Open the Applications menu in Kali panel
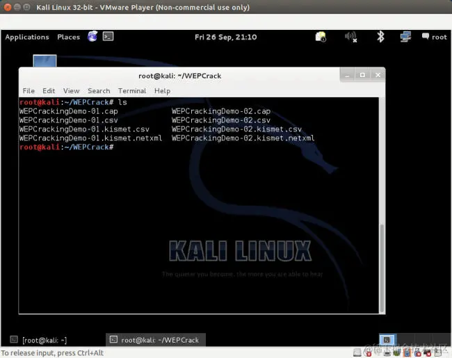 pyautogui.click(x=27, y=37)
